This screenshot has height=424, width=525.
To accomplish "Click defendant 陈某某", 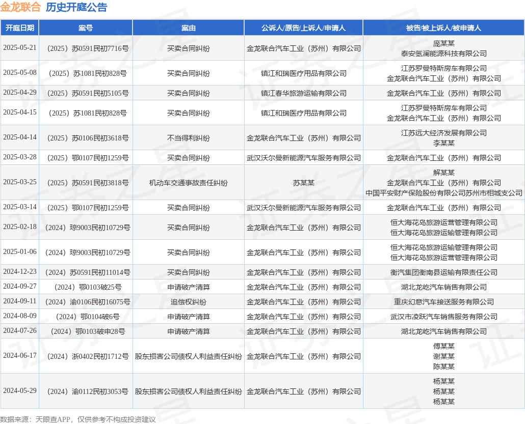I will coord(443,366).
